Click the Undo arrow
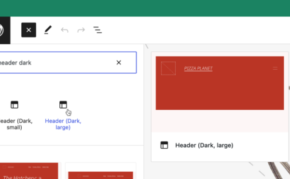 click(65, 30)
